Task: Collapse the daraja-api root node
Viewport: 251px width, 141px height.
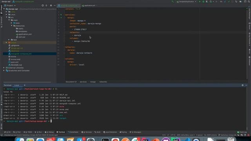Action: pos(4,9)
